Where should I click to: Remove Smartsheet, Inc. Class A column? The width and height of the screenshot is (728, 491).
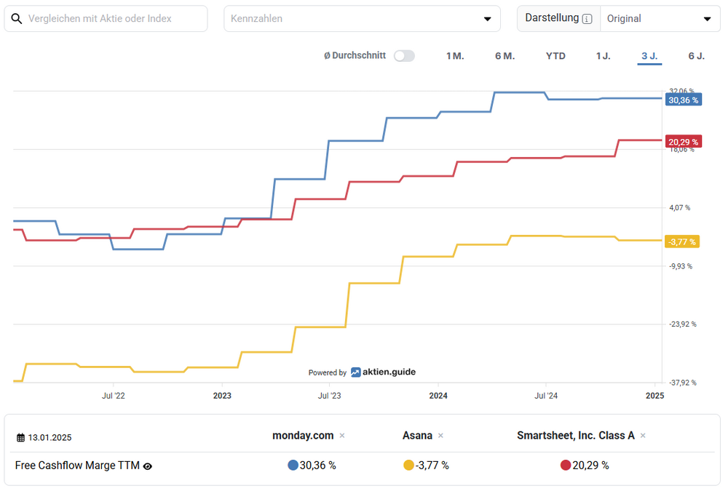[643, 436]
